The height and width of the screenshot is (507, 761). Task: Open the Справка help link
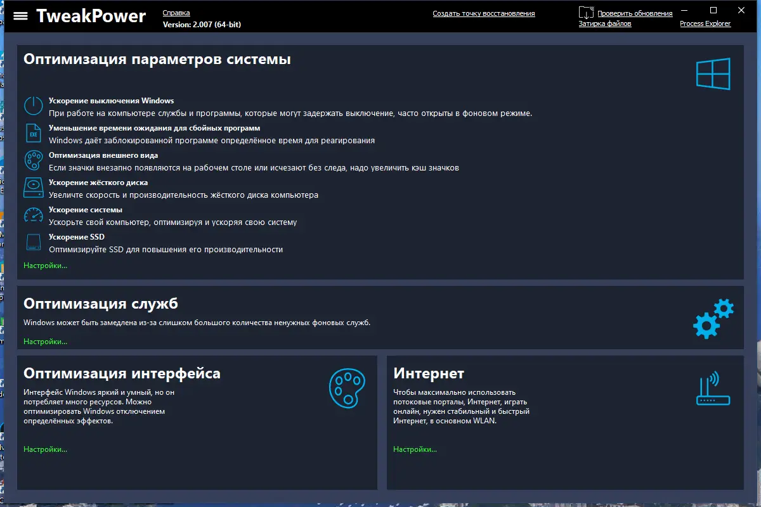point(176,13)
